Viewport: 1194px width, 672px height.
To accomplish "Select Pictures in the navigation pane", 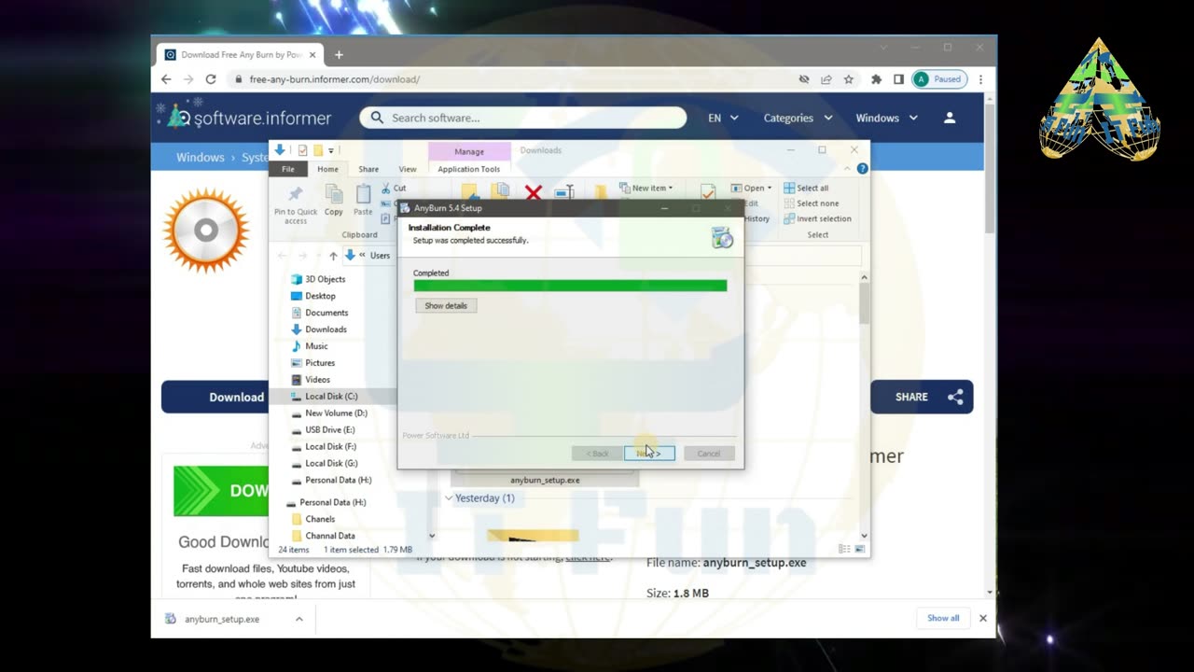I will coord(312,363).
